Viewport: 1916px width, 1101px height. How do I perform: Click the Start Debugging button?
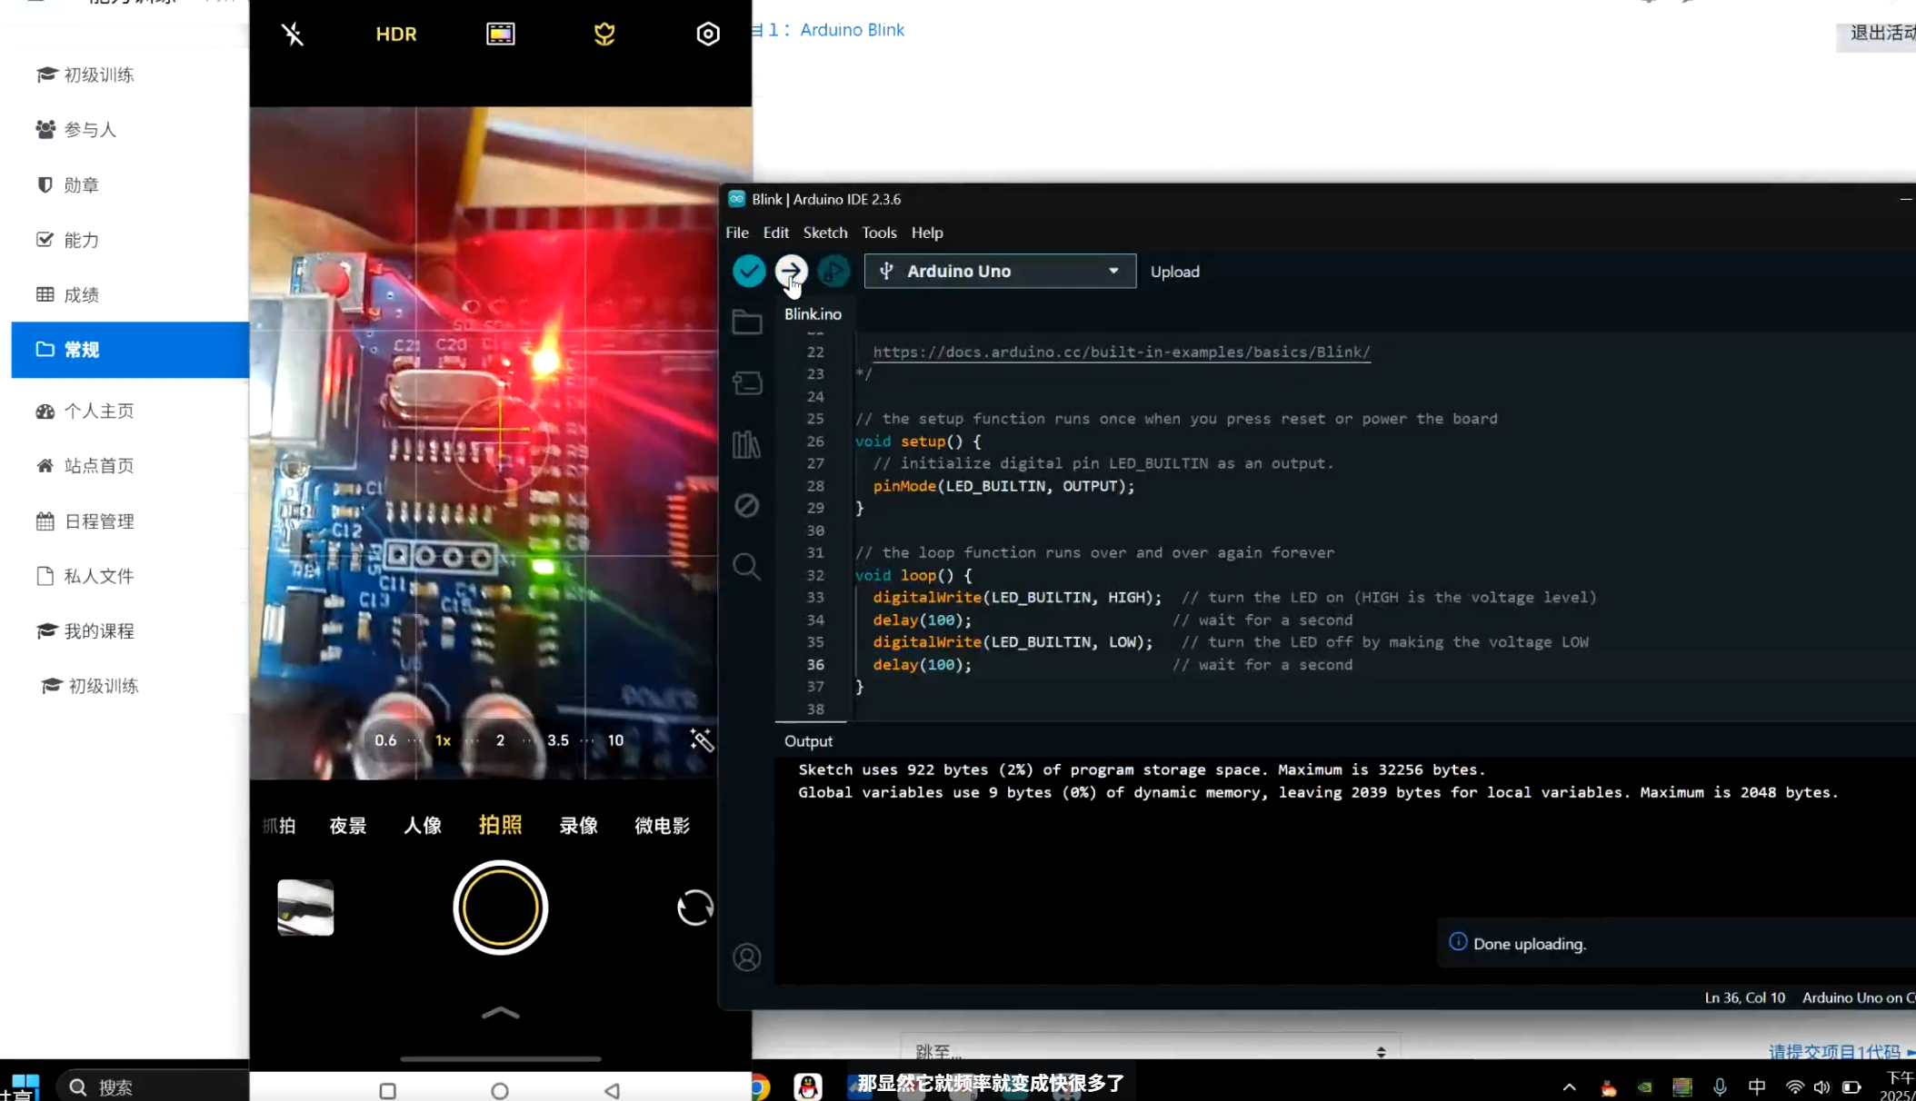(833, 271)
